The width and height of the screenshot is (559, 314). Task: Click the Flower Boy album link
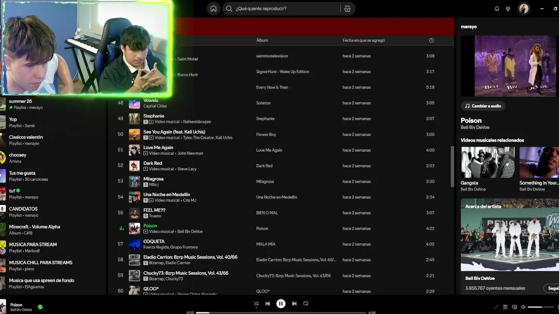[266, 134]
